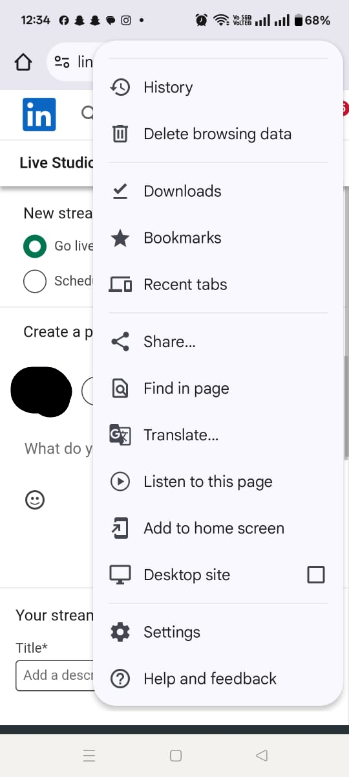349x777 pixels.
Task: Tap the star icon next to Bookmarks
Action: [120, 238]
